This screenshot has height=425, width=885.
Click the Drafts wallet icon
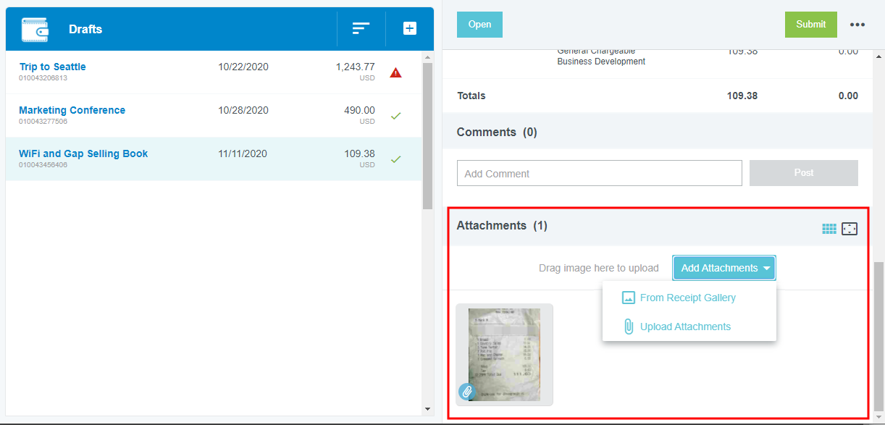coord(35,30)
